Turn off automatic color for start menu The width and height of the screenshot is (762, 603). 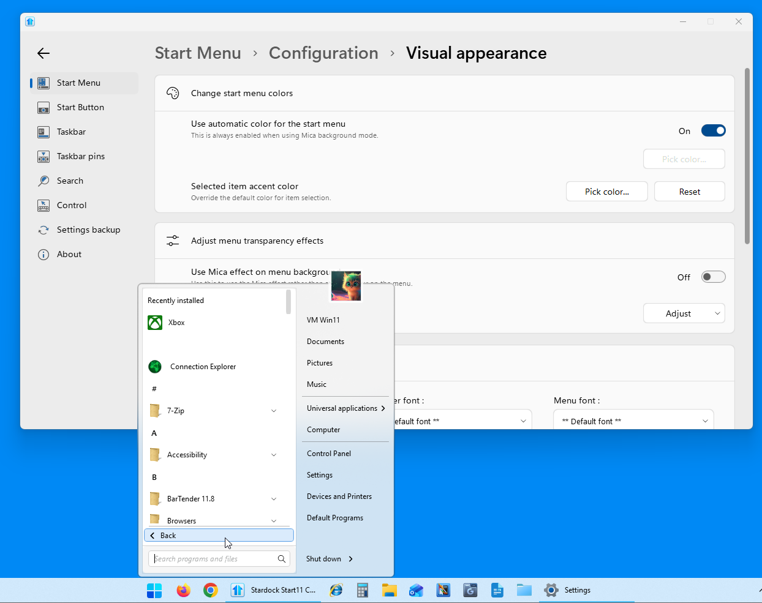pos(713,130)
